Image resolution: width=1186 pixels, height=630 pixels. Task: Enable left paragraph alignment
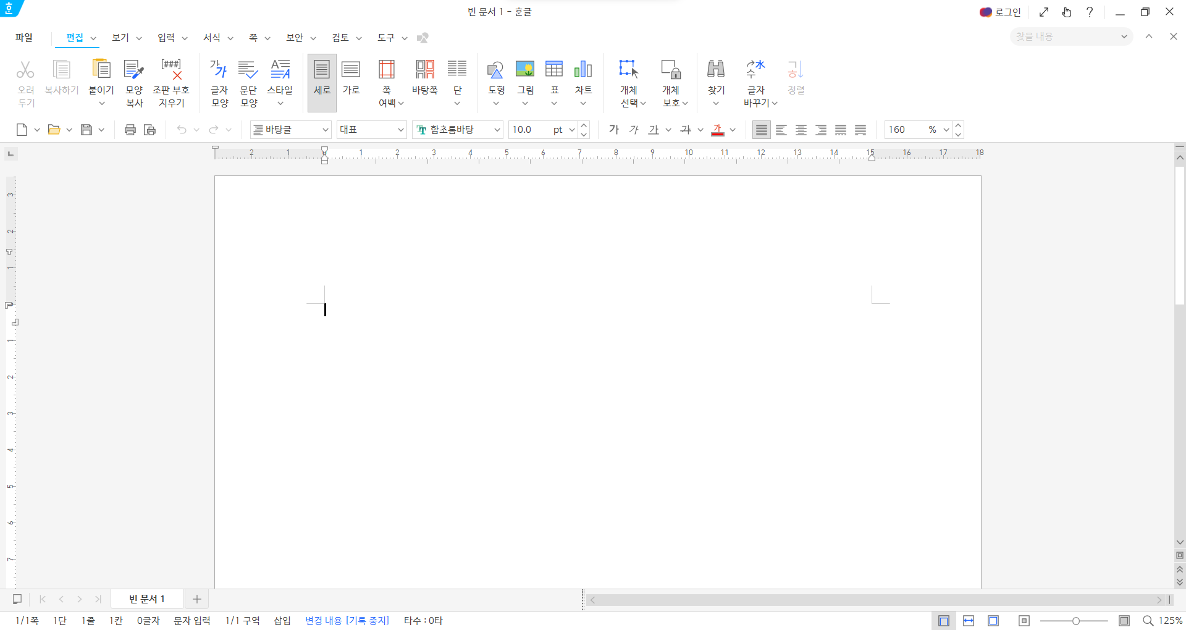(781, 130)
